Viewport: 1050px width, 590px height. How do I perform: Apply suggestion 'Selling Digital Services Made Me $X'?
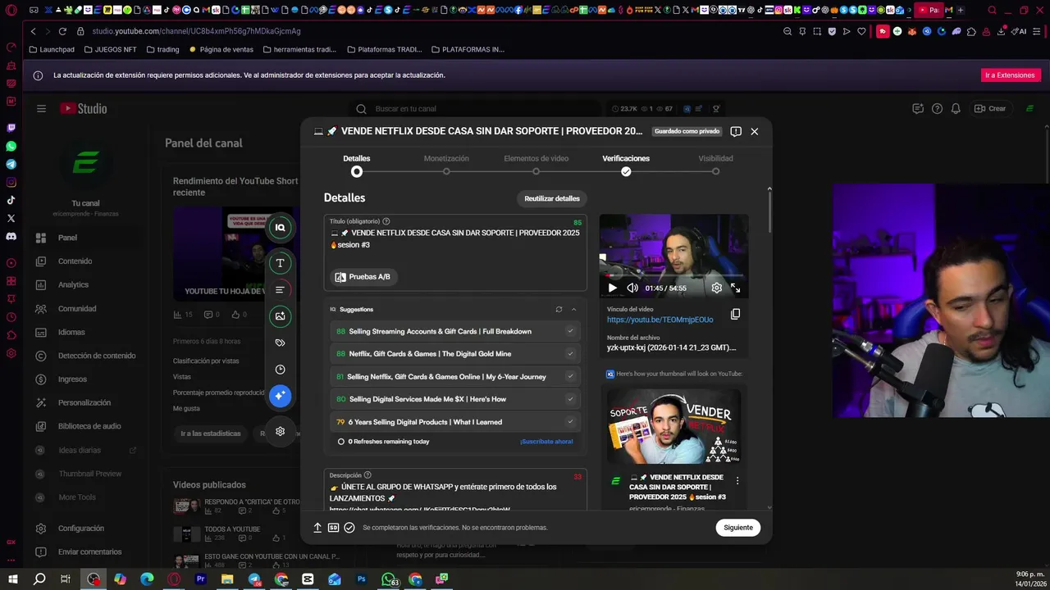pos(454,399)
